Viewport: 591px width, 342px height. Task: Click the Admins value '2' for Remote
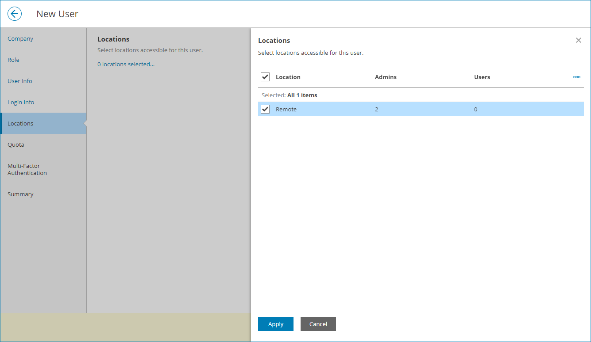click(x=377, y=109)
